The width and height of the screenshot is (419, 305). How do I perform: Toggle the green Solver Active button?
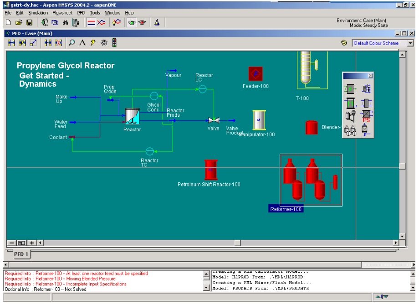click(x=131, y=22)
